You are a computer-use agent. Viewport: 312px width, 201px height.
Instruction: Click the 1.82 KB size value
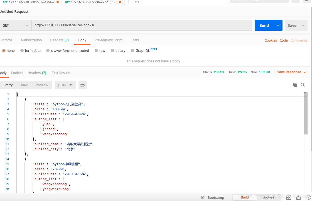click(264, 72)
